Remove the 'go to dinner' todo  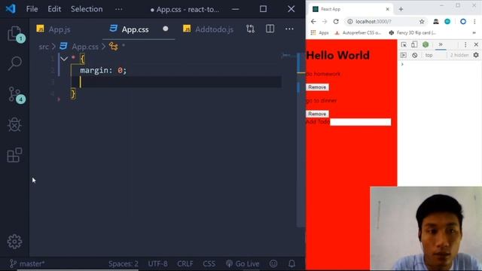tap(317, 114)
